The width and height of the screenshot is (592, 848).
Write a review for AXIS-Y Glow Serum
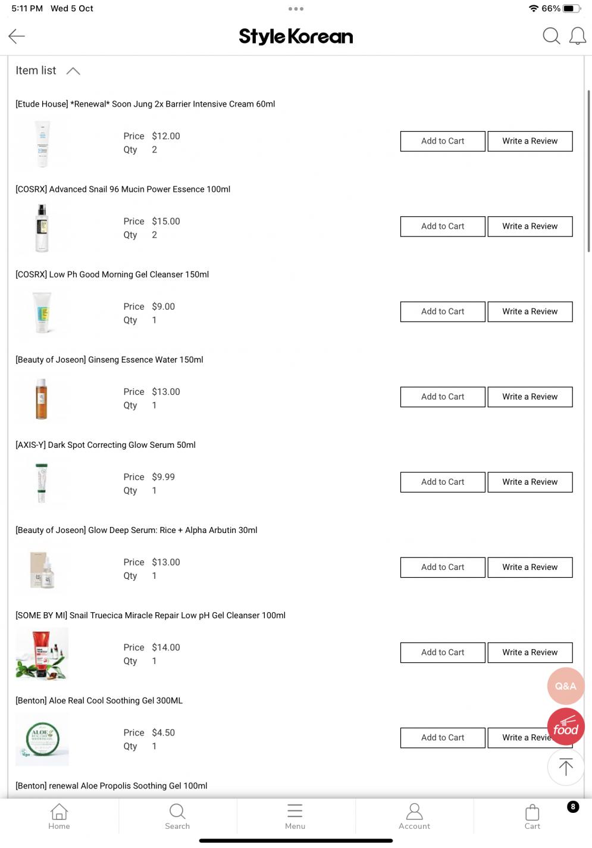pos(530,482)
